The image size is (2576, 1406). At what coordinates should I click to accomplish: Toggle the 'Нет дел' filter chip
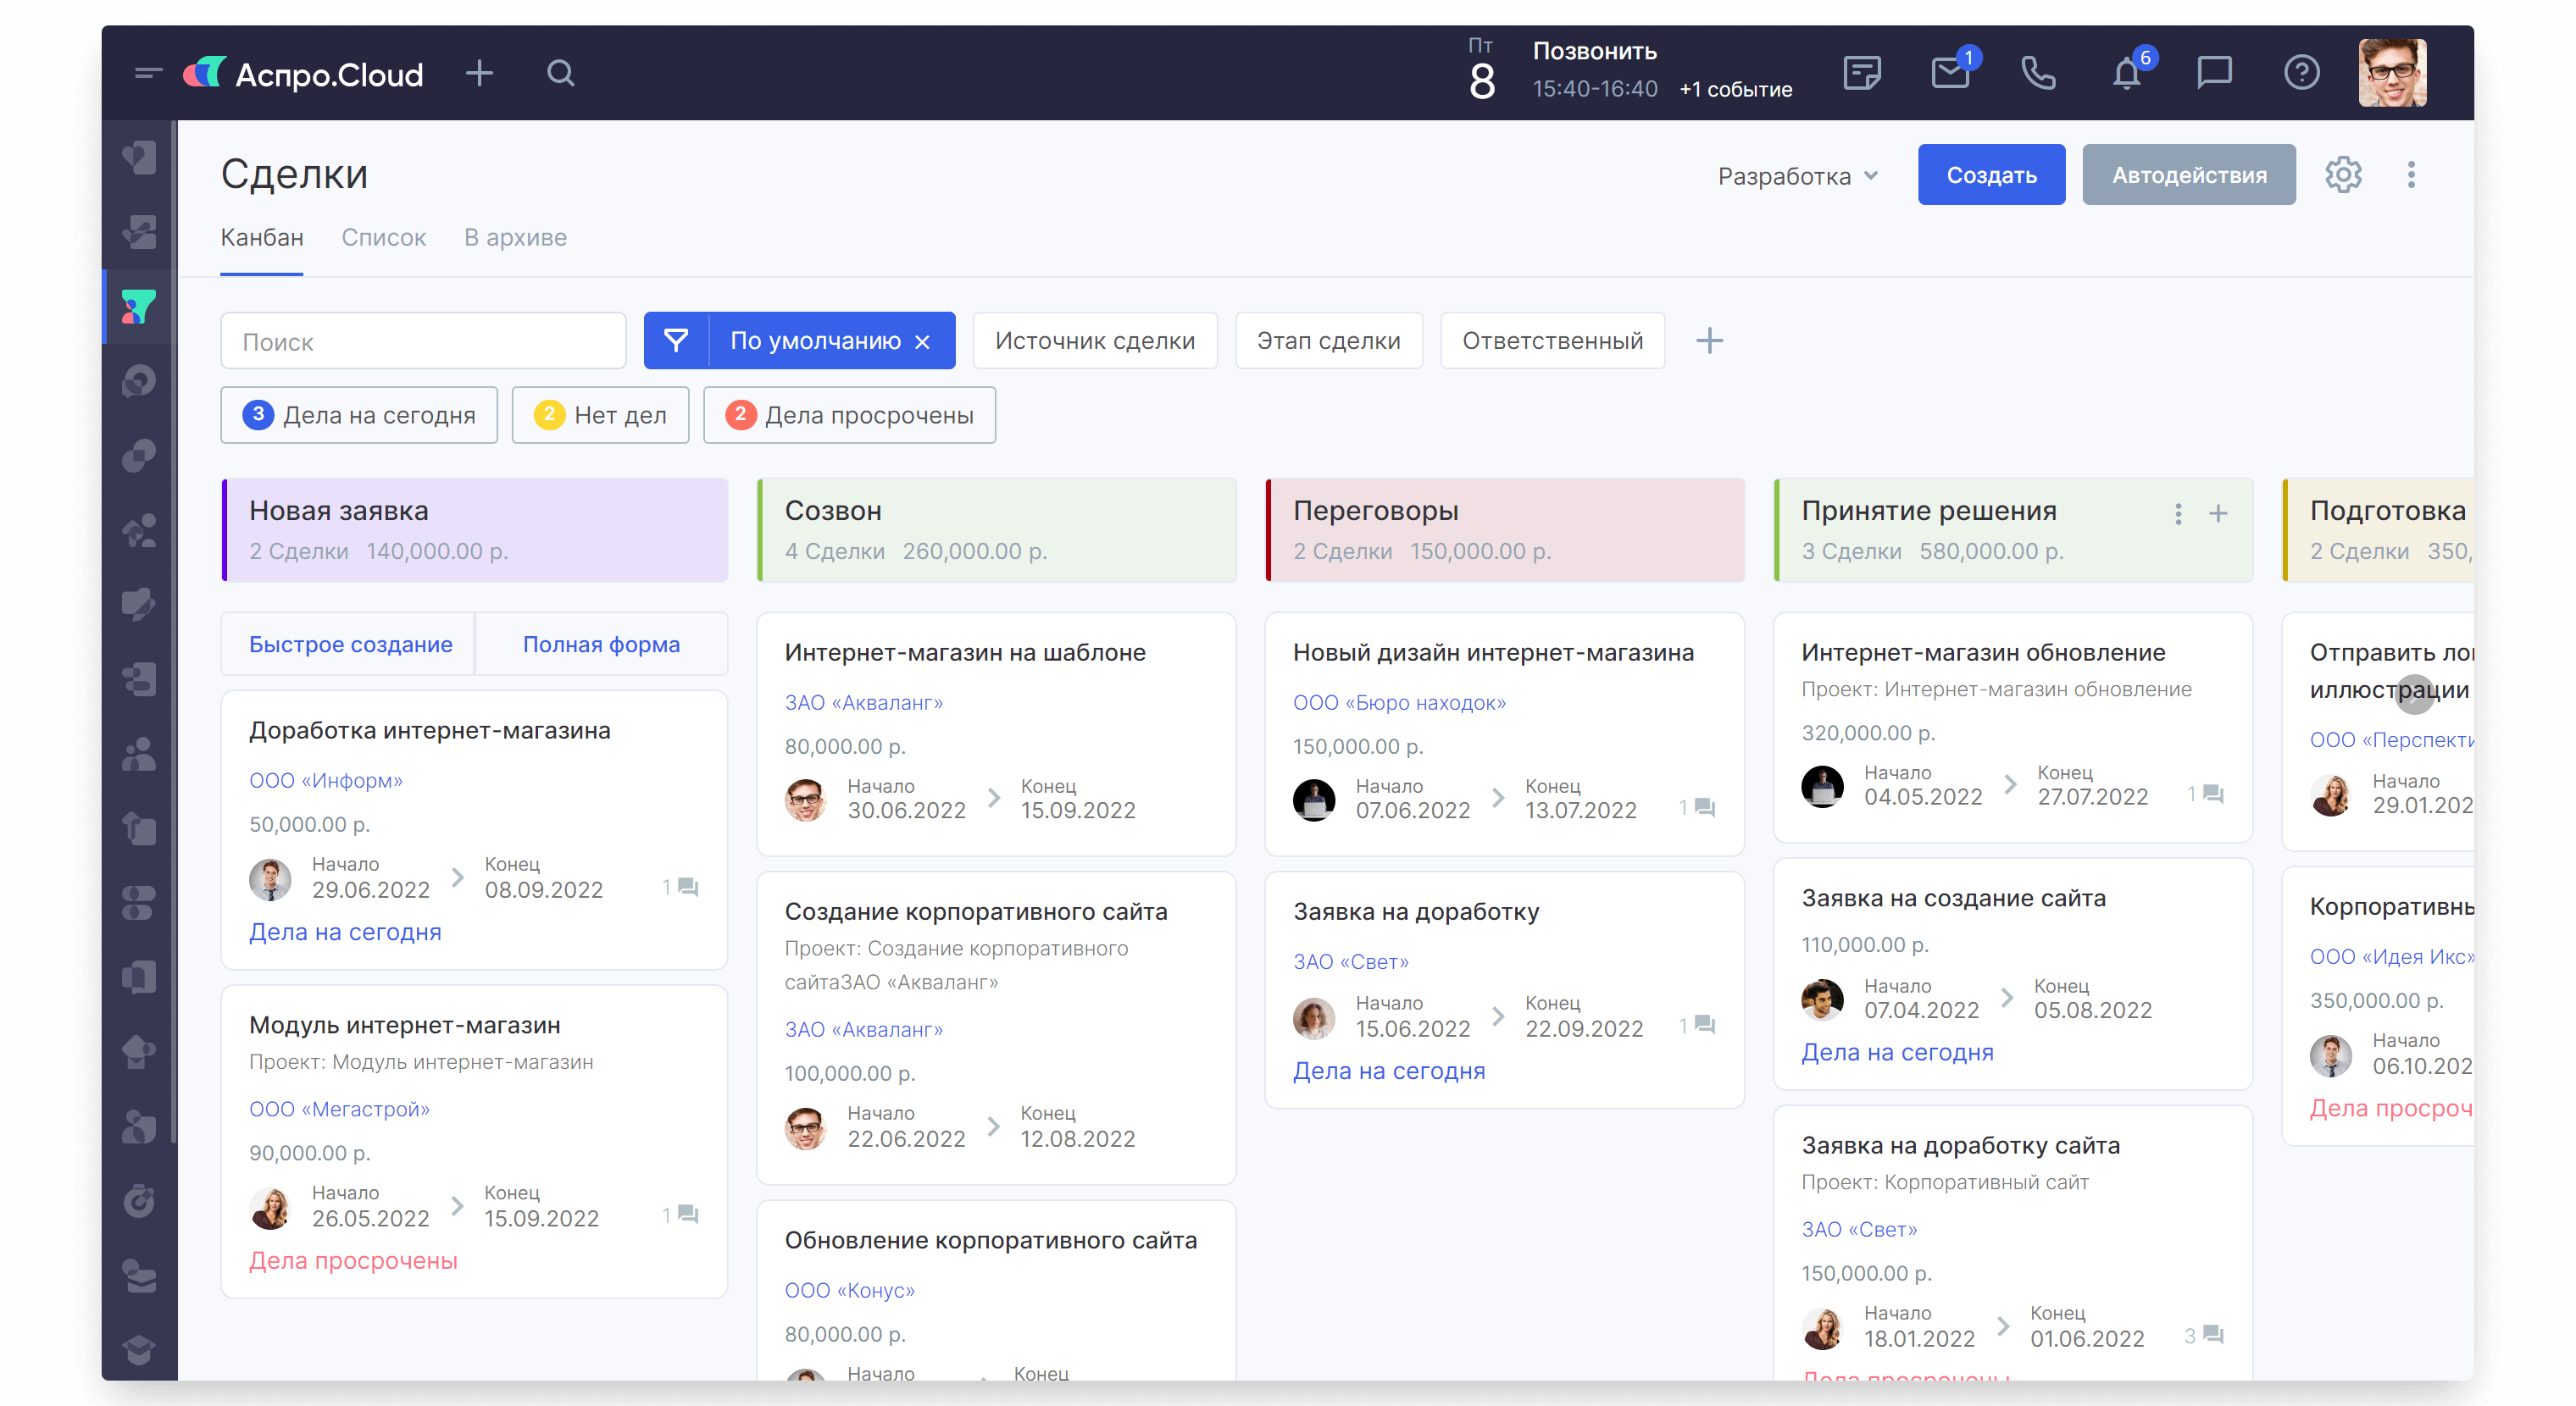point(600,415)
